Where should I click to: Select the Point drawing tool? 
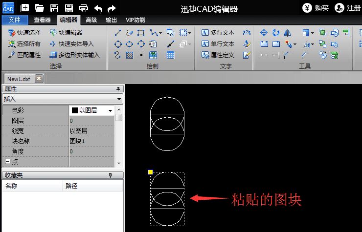tap(141, 55)
